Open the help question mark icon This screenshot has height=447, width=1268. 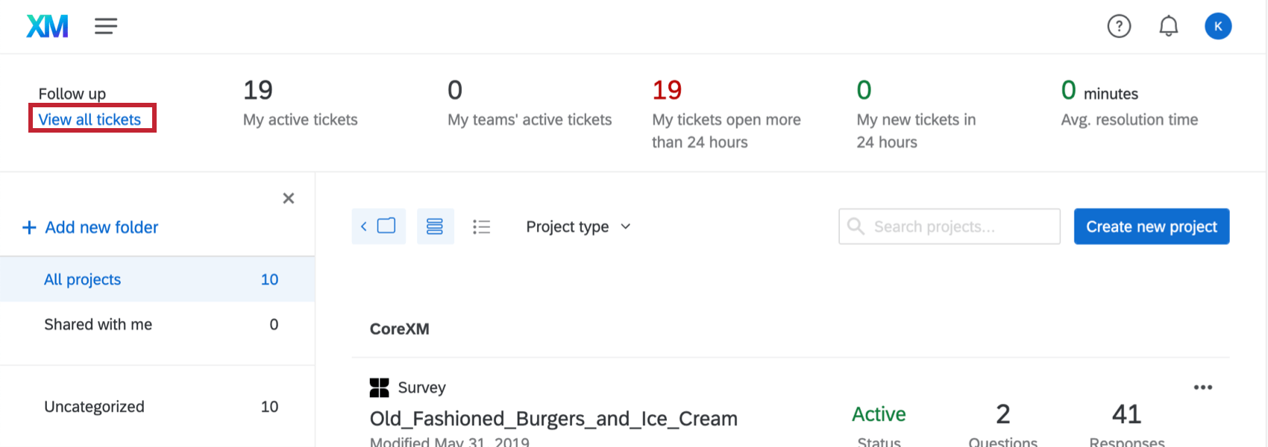click(1119, 27)
